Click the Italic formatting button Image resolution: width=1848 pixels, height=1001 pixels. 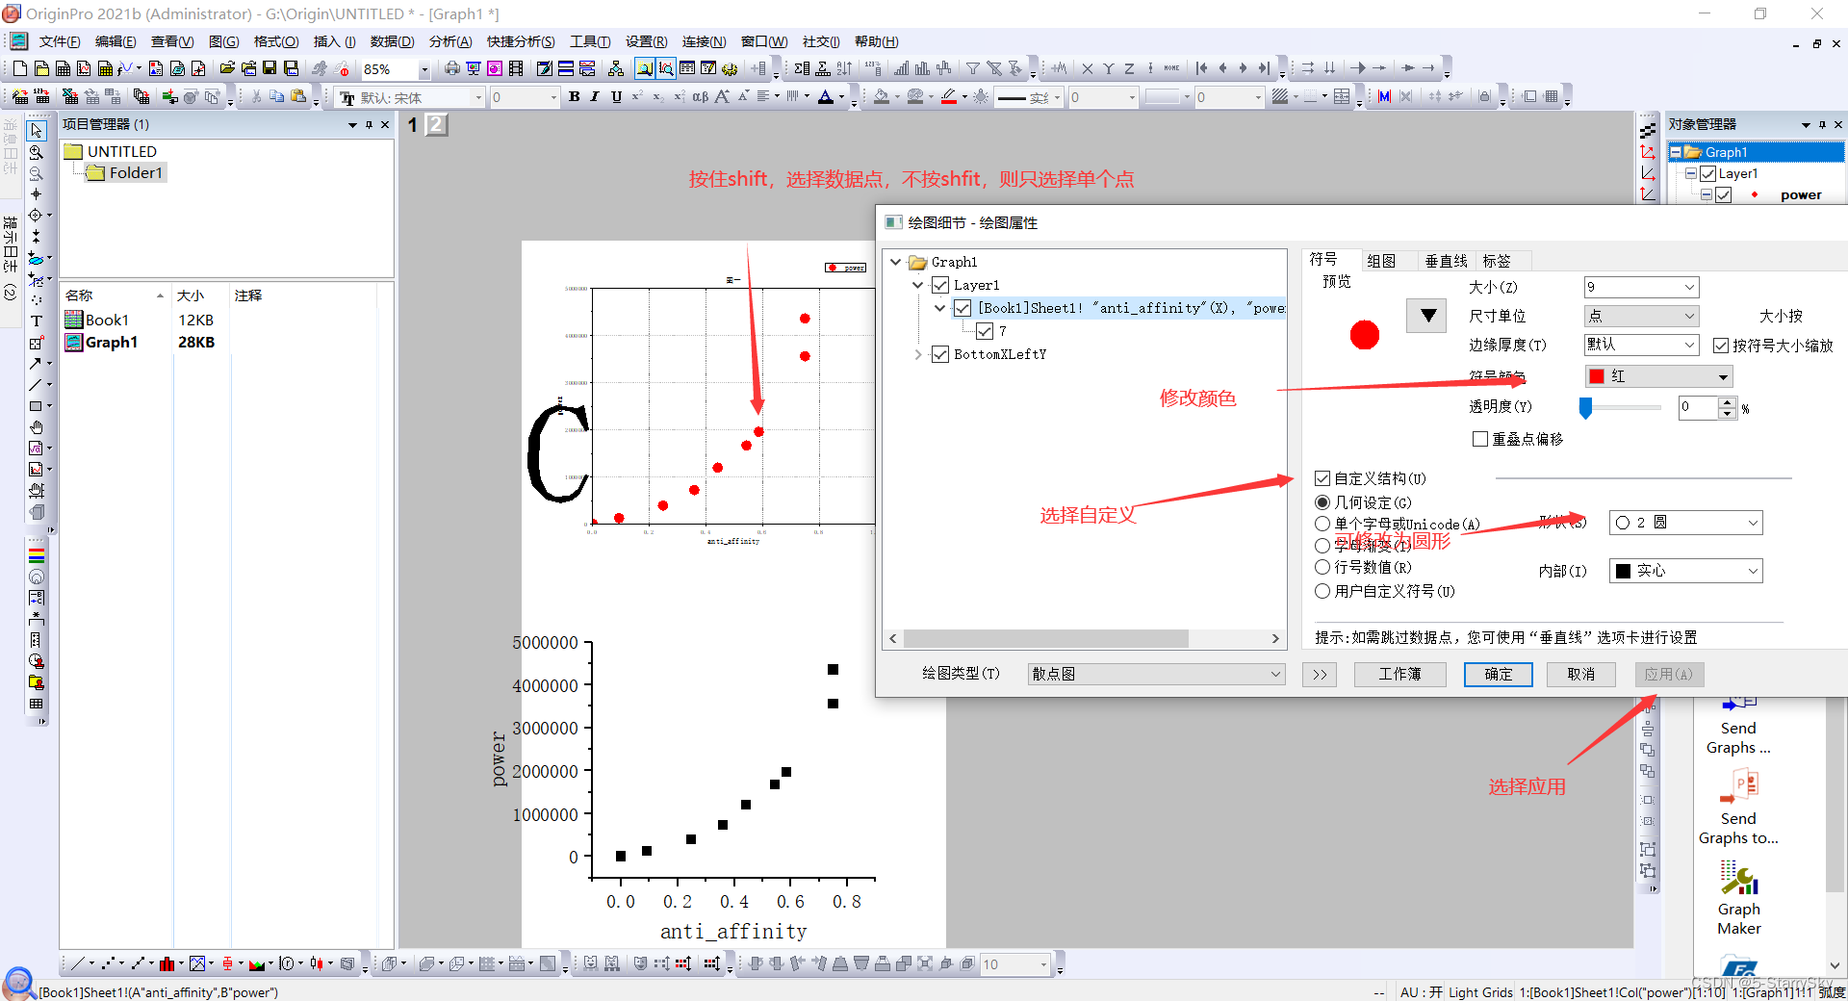tap(595, 96)
